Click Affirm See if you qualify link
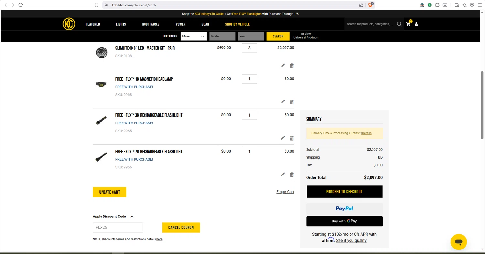 click(x=351, y=240)
